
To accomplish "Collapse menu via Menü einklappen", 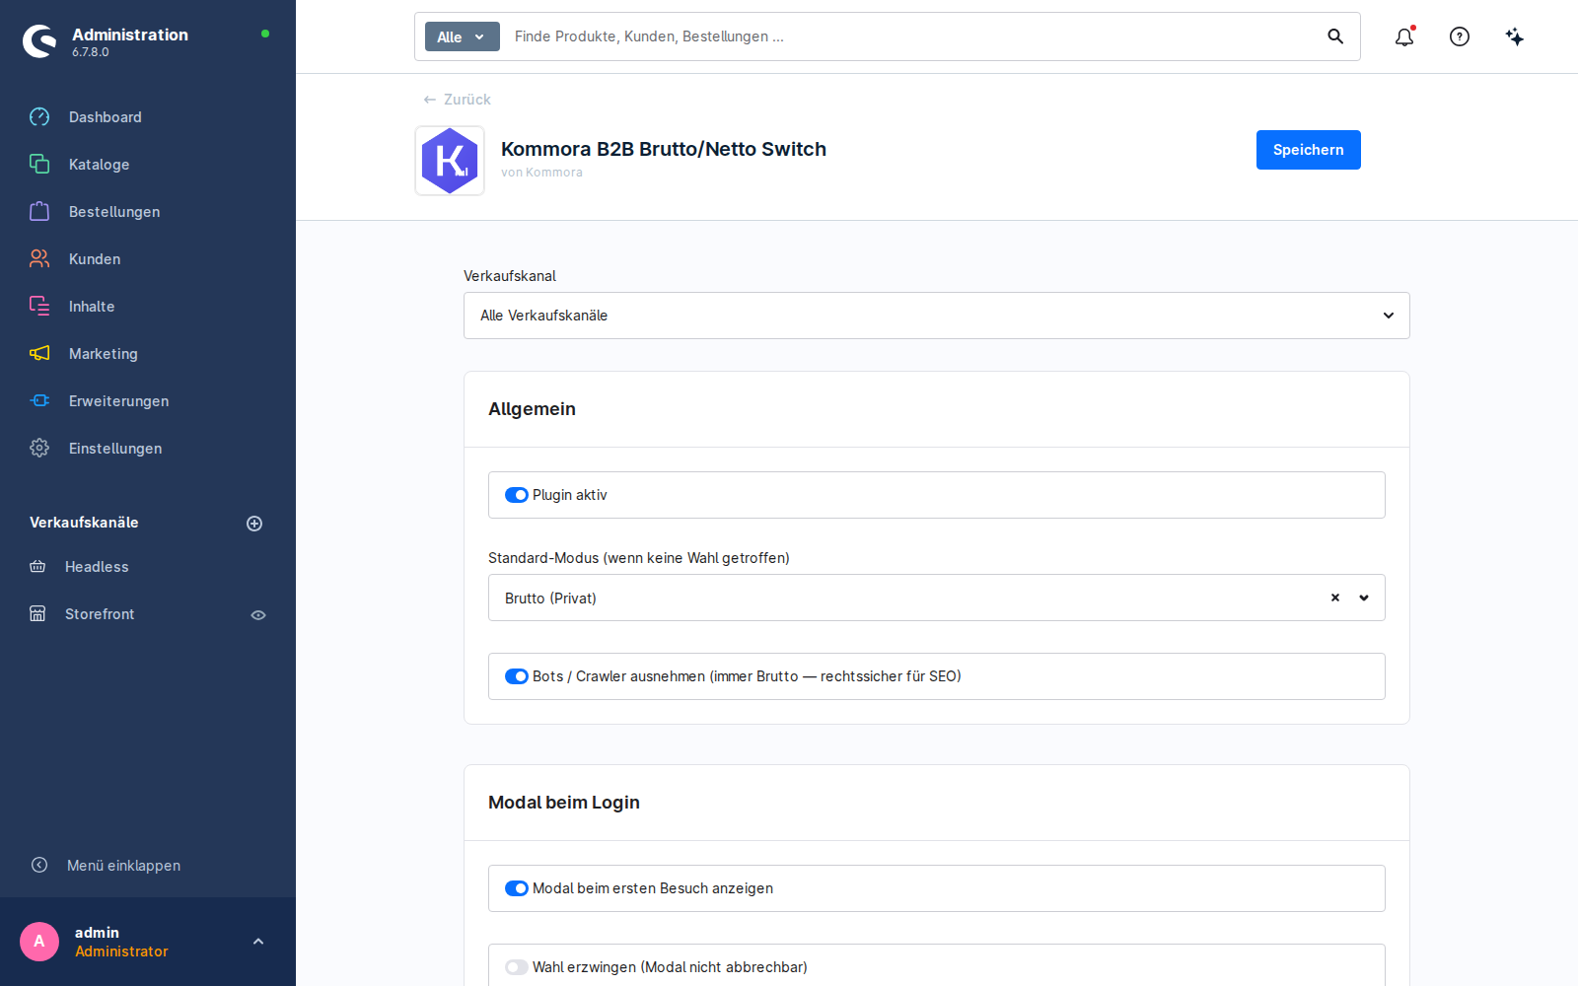I will pos(123,866).
